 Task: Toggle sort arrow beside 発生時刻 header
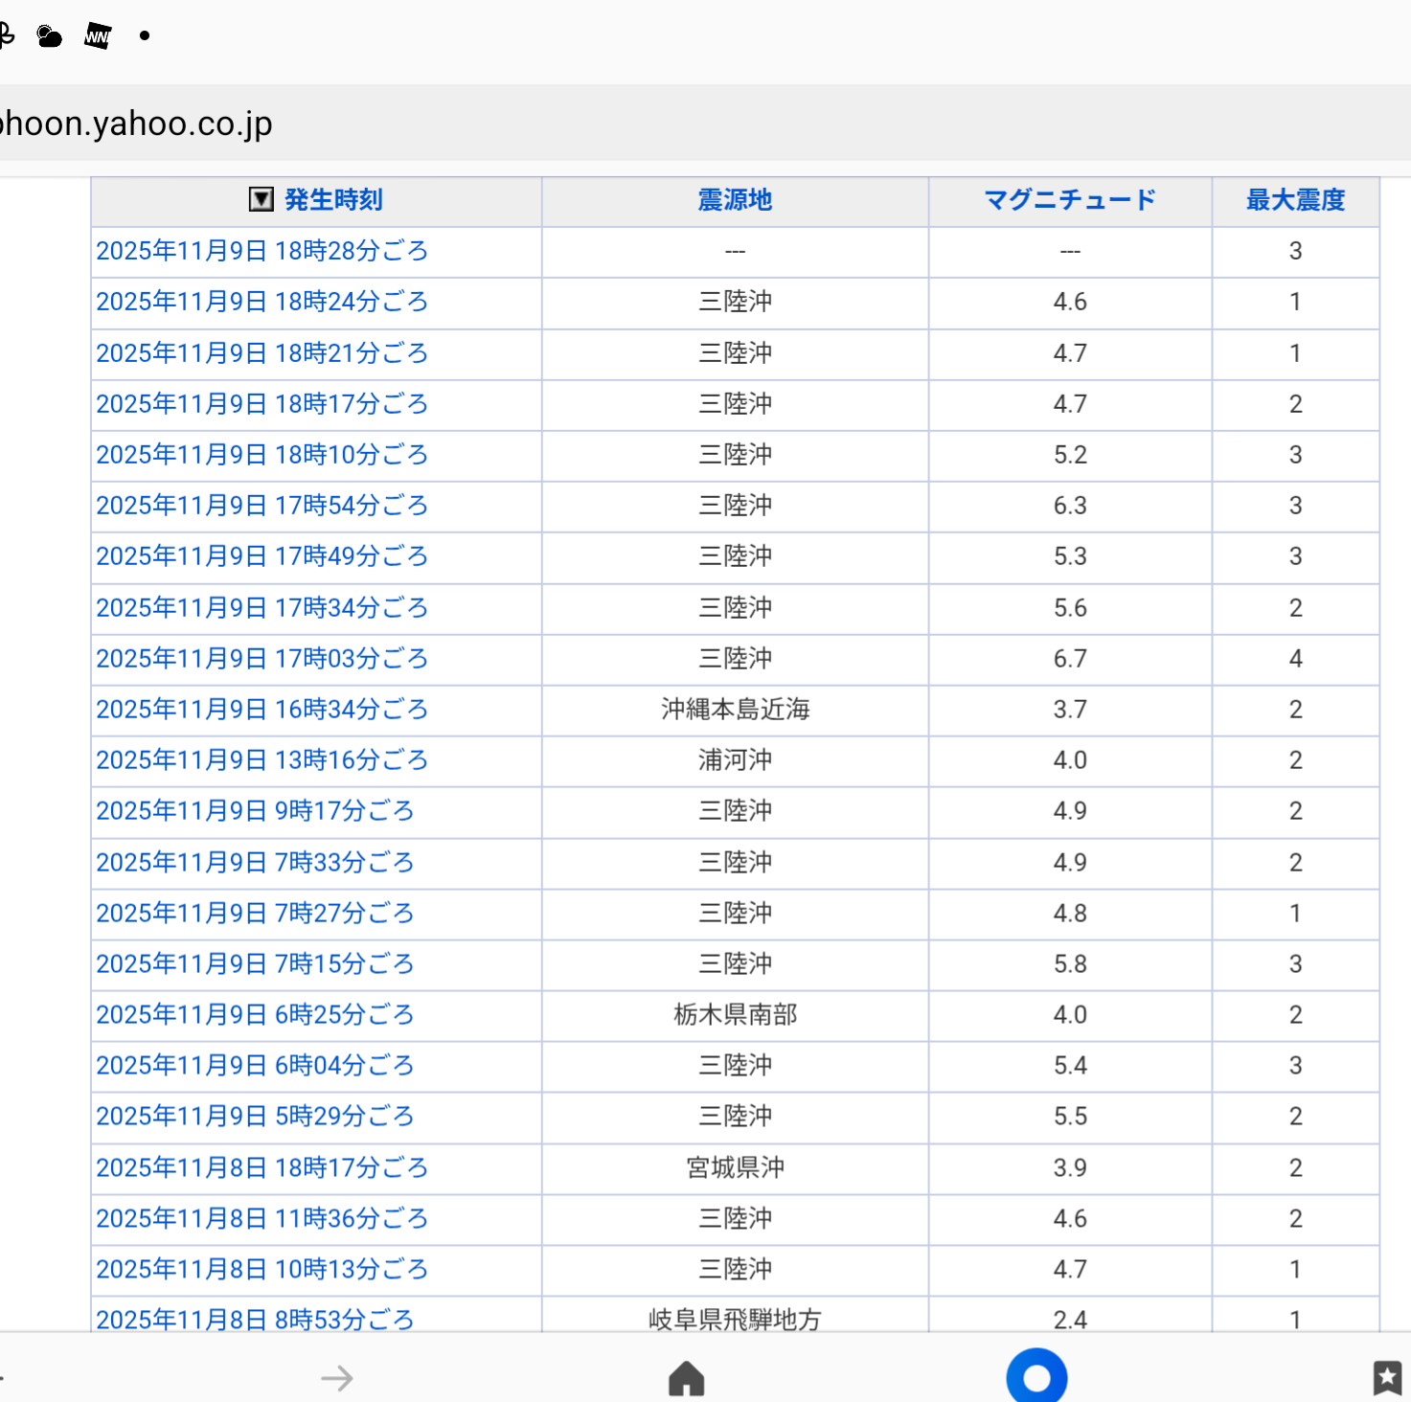click(261, 199)
